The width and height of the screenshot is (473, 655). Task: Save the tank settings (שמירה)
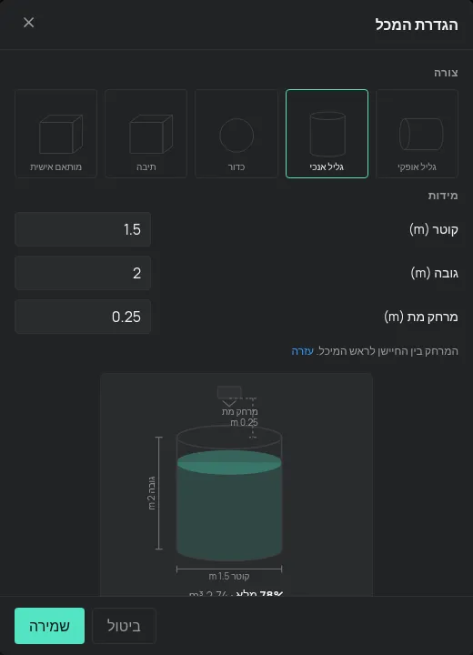49,626
